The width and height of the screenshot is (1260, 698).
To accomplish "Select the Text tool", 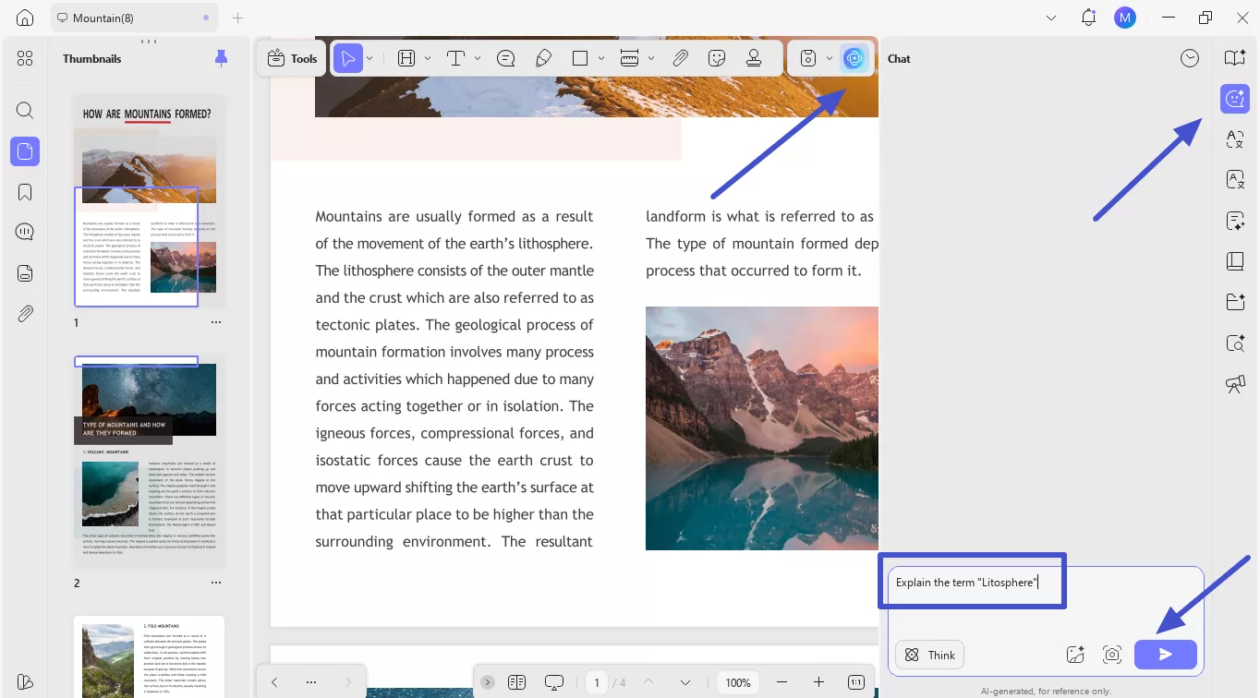I will coord(456,57).
